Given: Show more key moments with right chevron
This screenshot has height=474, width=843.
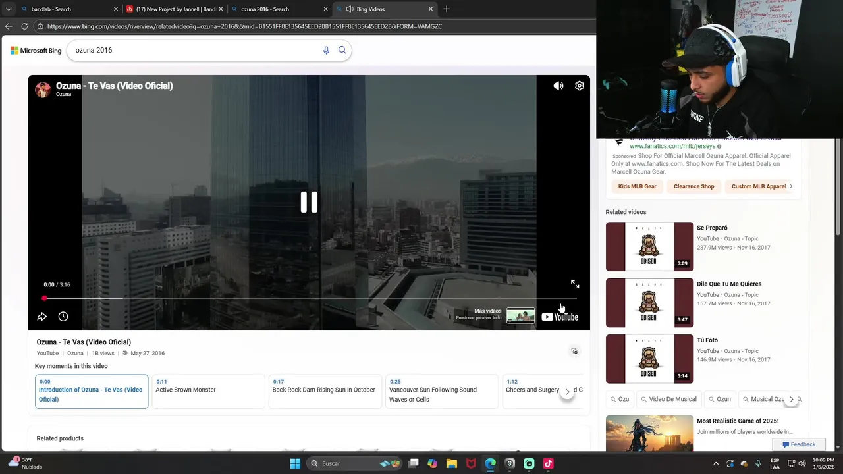Looking at the screenshot, I should (568, 392).
